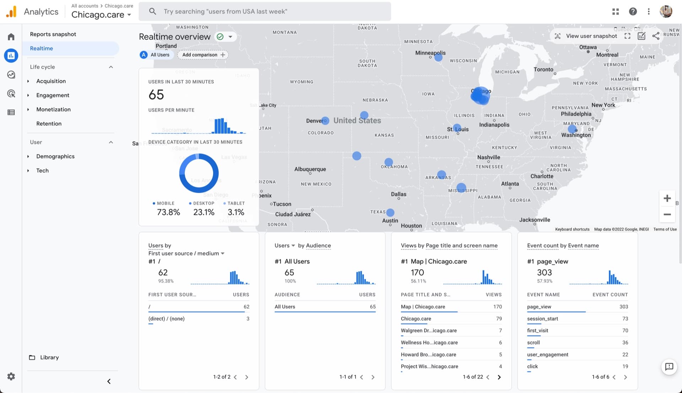Viewport: 682px width, 393px height.
Task: Click the (direct) / (none) source row
Action: coord(199,319)
